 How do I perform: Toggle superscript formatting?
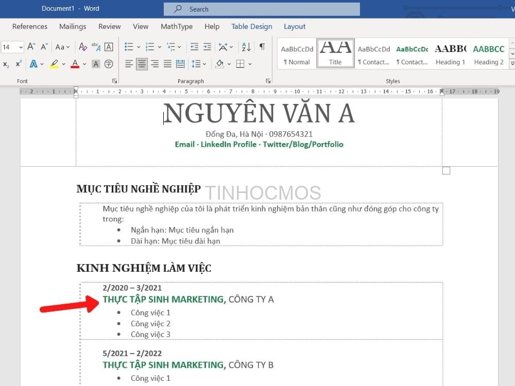click(x=19, y=64)
